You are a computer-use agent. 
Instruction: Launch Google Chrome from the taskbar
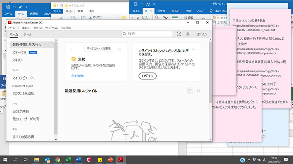(x=58, y=160)
